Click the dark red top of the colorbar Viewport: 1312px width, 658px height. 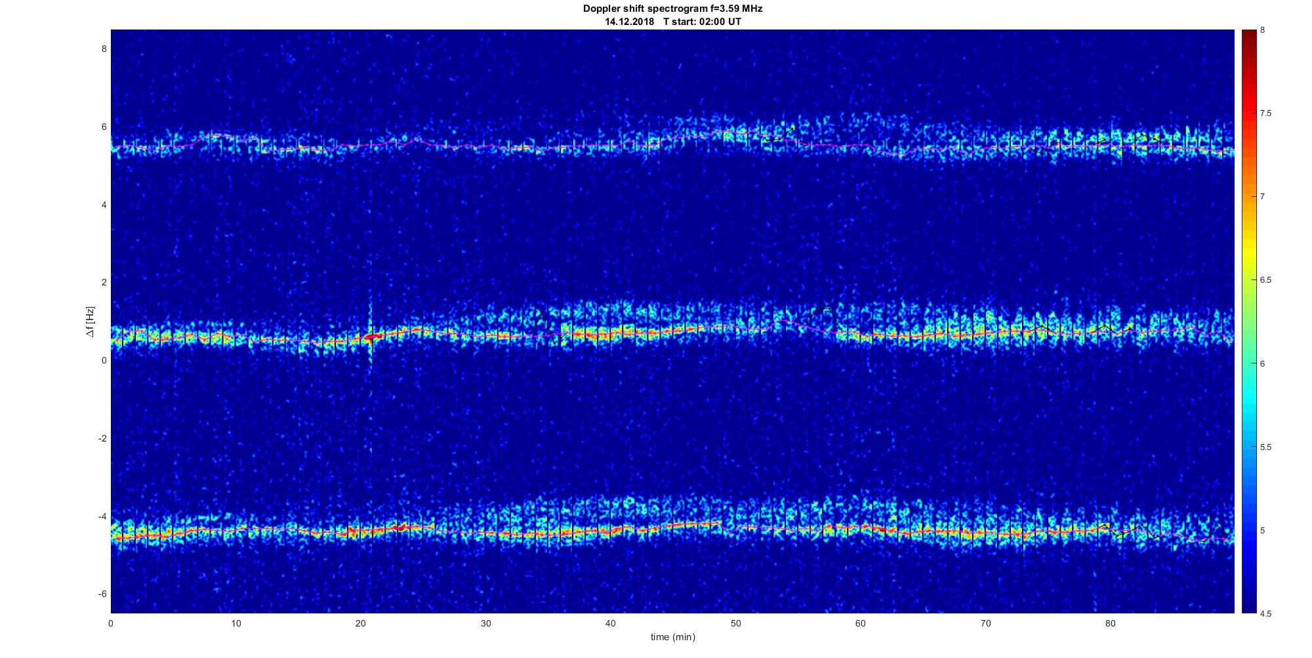[x=1248, y=36]
